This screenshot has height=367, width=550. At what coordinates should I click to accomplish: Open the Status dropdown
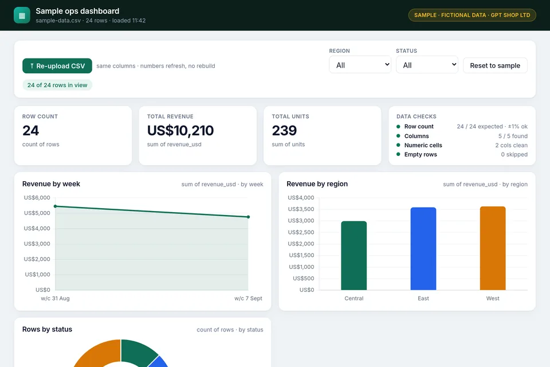point(427,65)
